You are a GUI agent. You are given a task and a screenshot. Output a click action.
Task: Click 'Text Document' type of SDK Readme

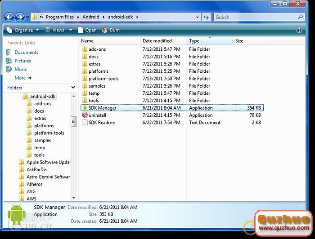[x=205, y=123]
